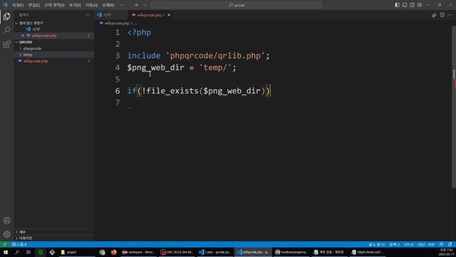Open the Go menu
Screen dimensions: 456x257
click(x=92, y=5)
